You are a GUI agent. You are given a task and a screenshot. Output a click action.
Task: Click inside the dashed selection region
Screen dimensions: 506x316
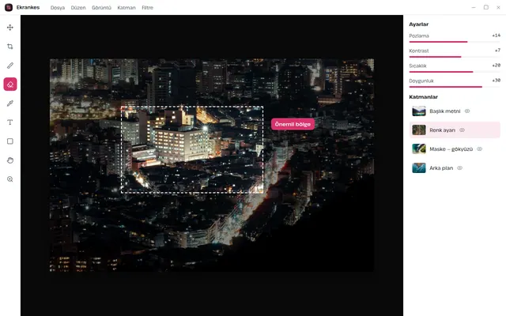tap(192, 150)
